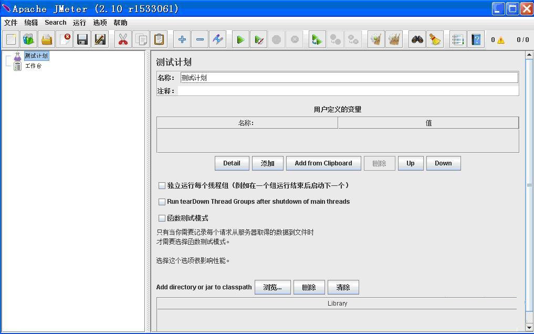Enable 独立运行每个线程组 checkbox
This screenshot has height=334, width=534.
click(x=162, y=185)
